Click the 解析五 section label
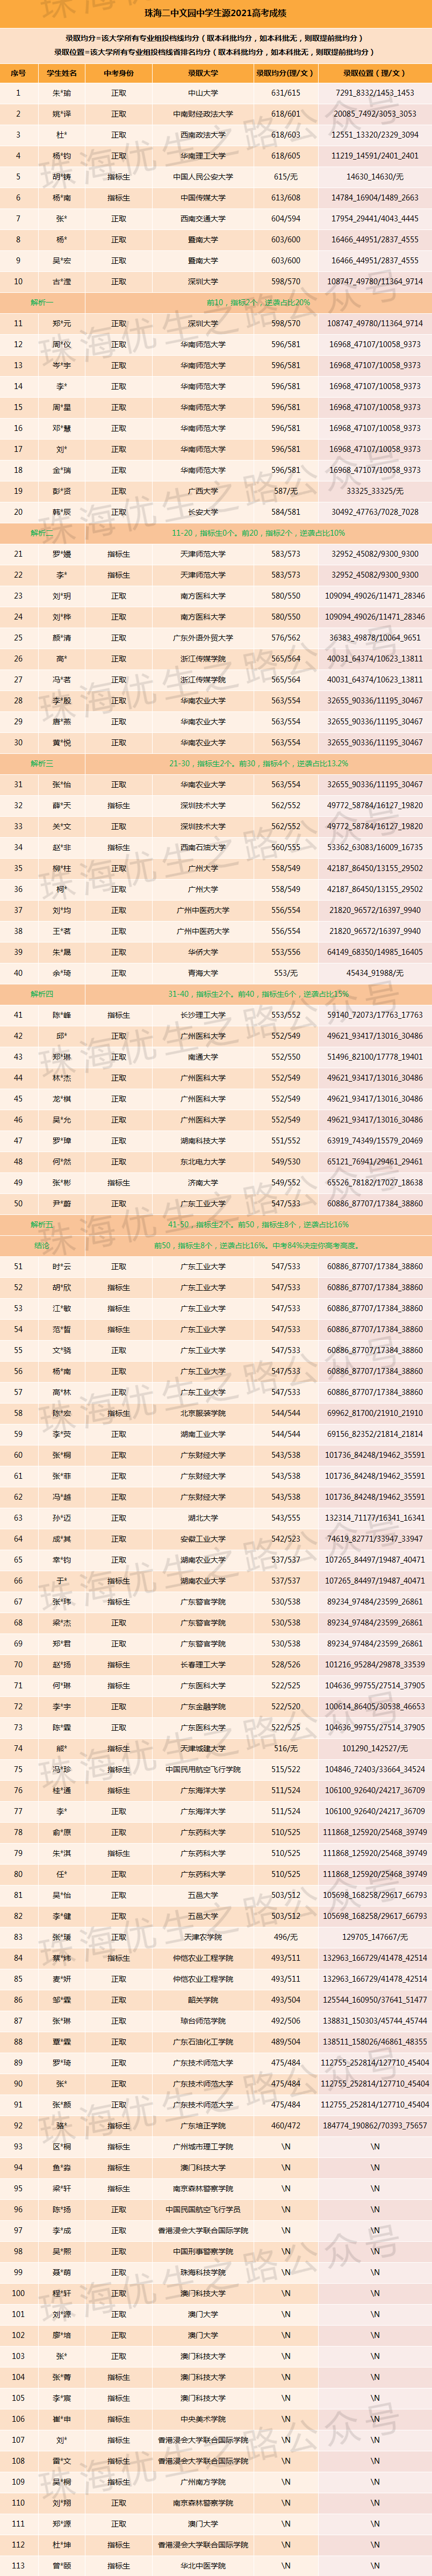Image resolution: width=432 pixels, height=2576 pixels. pos(42,1224)
